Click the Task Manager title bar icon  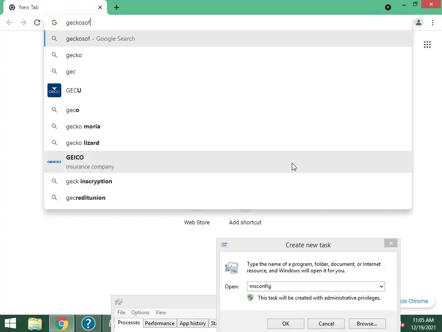coord(119,302)
